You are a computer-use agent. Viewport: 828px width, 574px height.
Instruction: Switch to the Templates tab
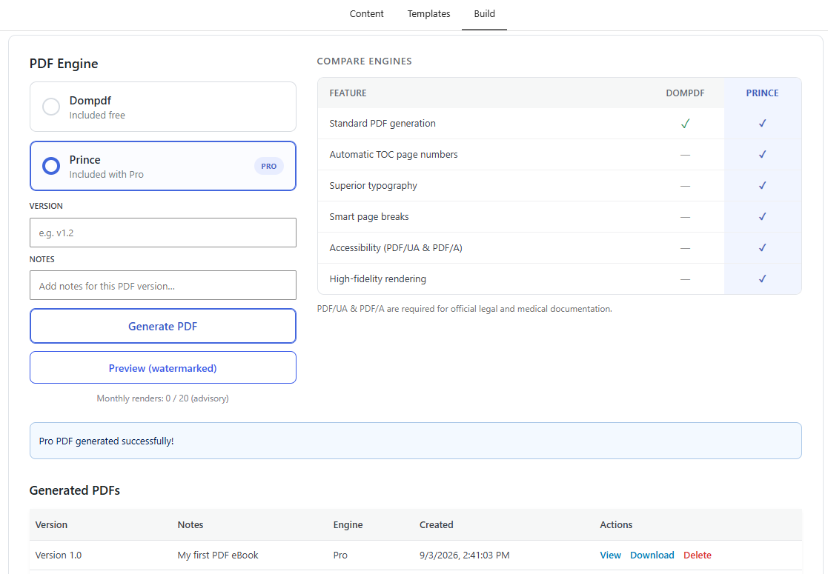(x=428, y=14)
